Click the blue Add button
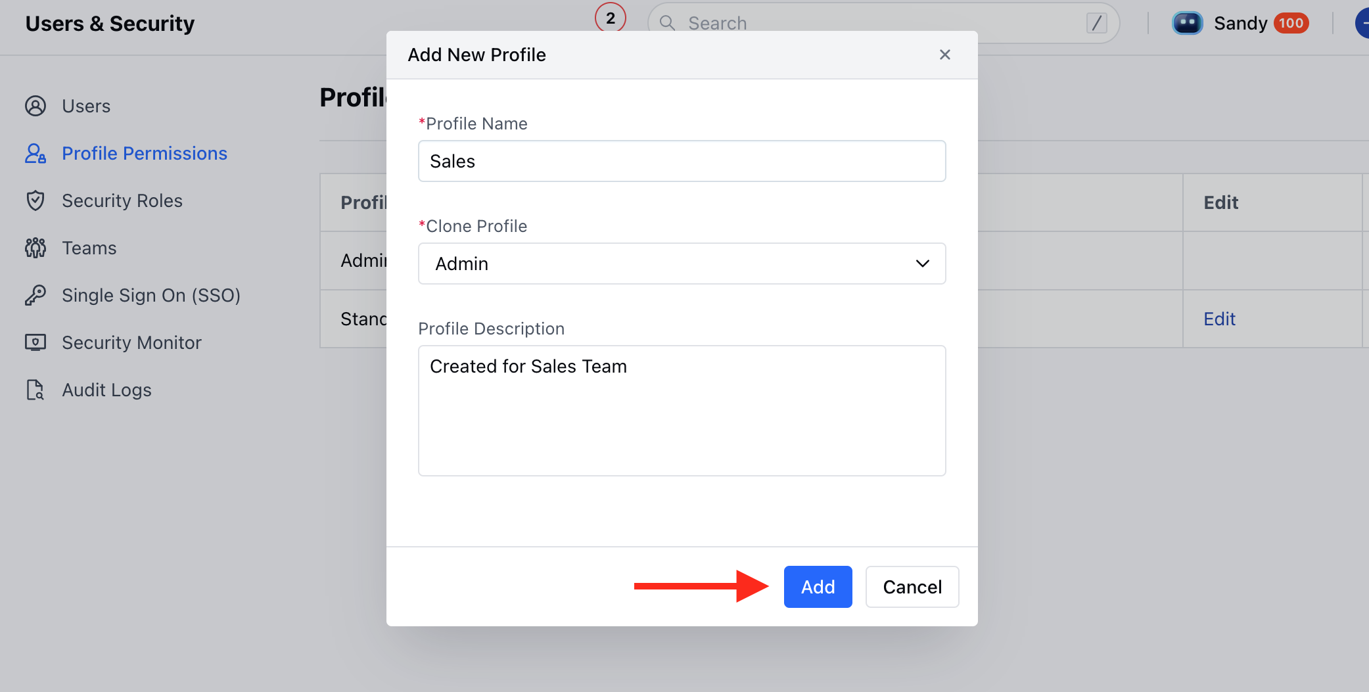1369x692 pixels. 818,587
